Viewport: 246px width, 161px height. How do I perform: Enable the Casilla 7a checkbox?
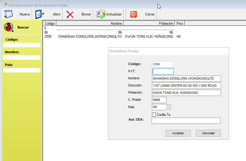[x=154, y=114]
